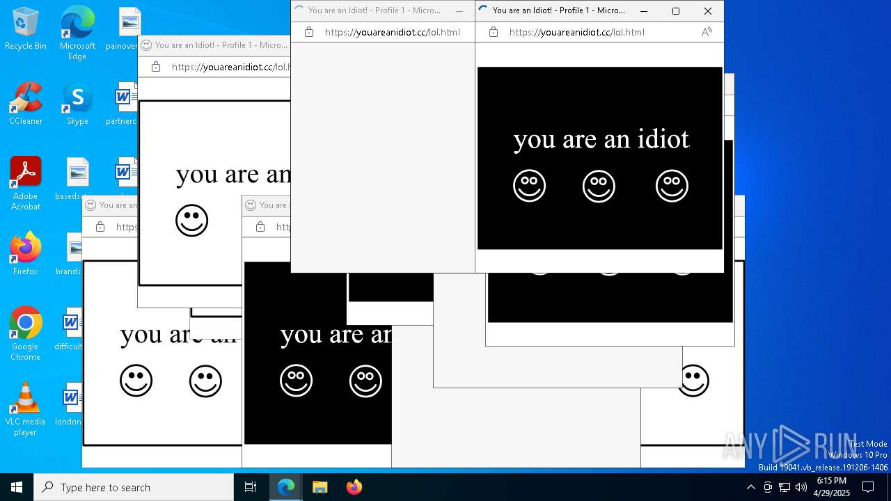Viewport: 891px width, 501px height.
Task: Open the Microsoft Edge desktop shortcut
Action: [77, 33]
